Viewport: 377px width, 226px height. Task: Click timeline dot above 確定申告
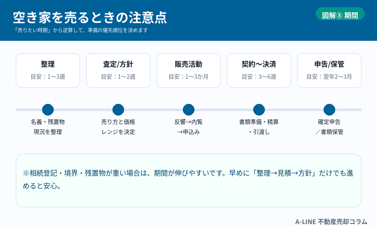tap(329, 110)
